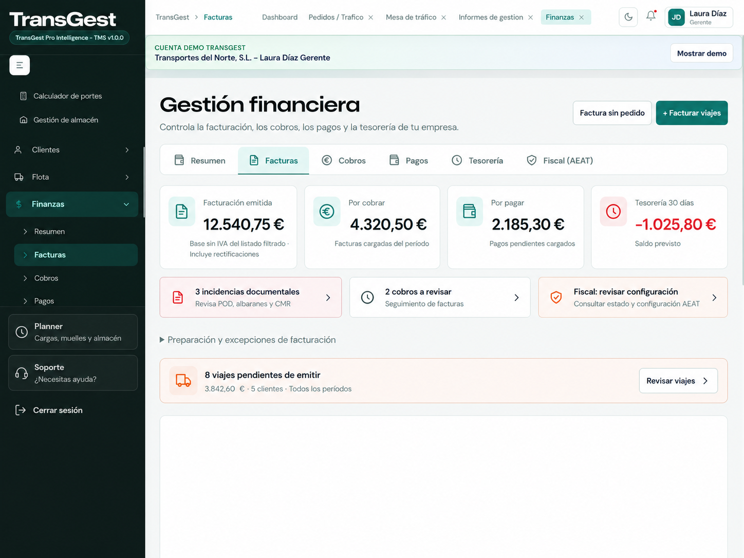The image size is (744, 558).
Task: Click the Finanzas dollar icon
Action: (x=19, y=204)
